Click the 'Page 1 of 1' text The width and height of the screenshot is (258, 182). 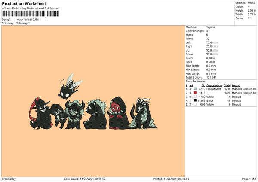[249, 179]
